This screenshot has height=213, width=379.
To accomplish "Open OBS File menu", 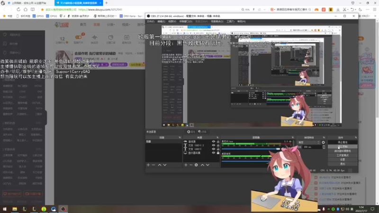I will pos(150,21).
